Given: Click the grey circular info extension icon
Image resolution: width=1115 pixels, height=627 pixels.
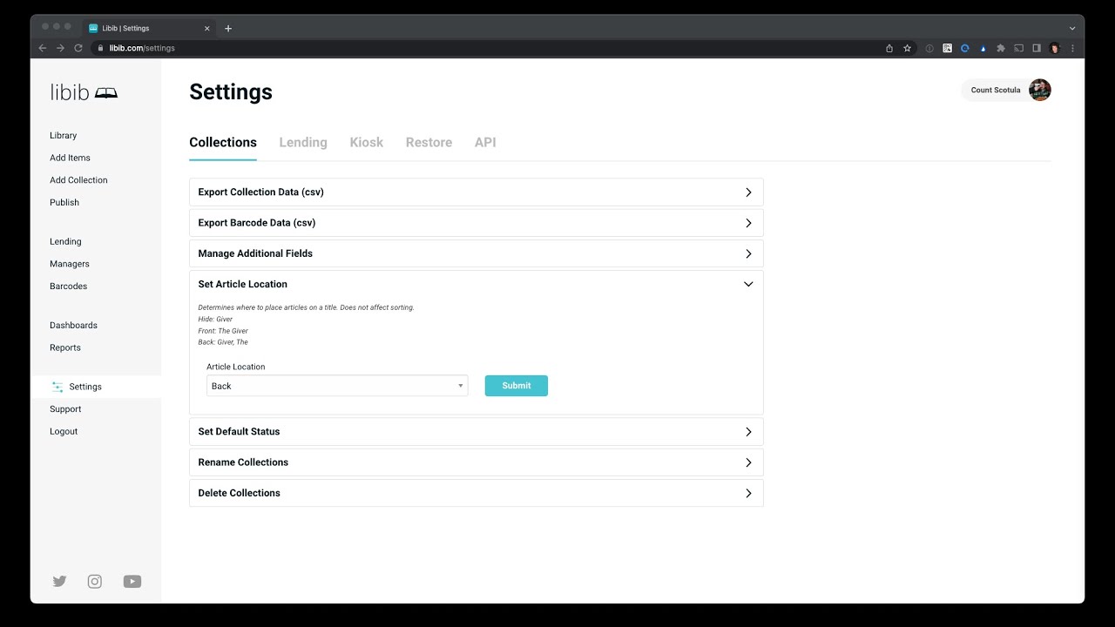Looking at the screenshot, I should tap(929, 48).
